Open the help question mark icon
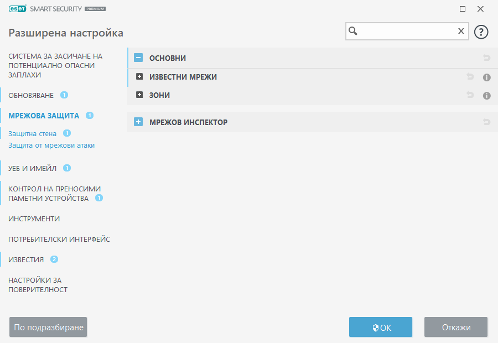 point(481,32)
